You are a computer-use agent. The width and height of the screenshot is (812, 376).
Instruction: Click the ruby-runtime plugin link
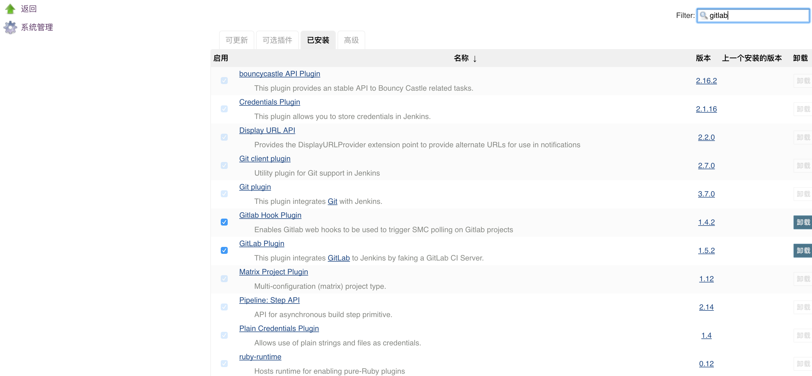[x=260, y=357]
